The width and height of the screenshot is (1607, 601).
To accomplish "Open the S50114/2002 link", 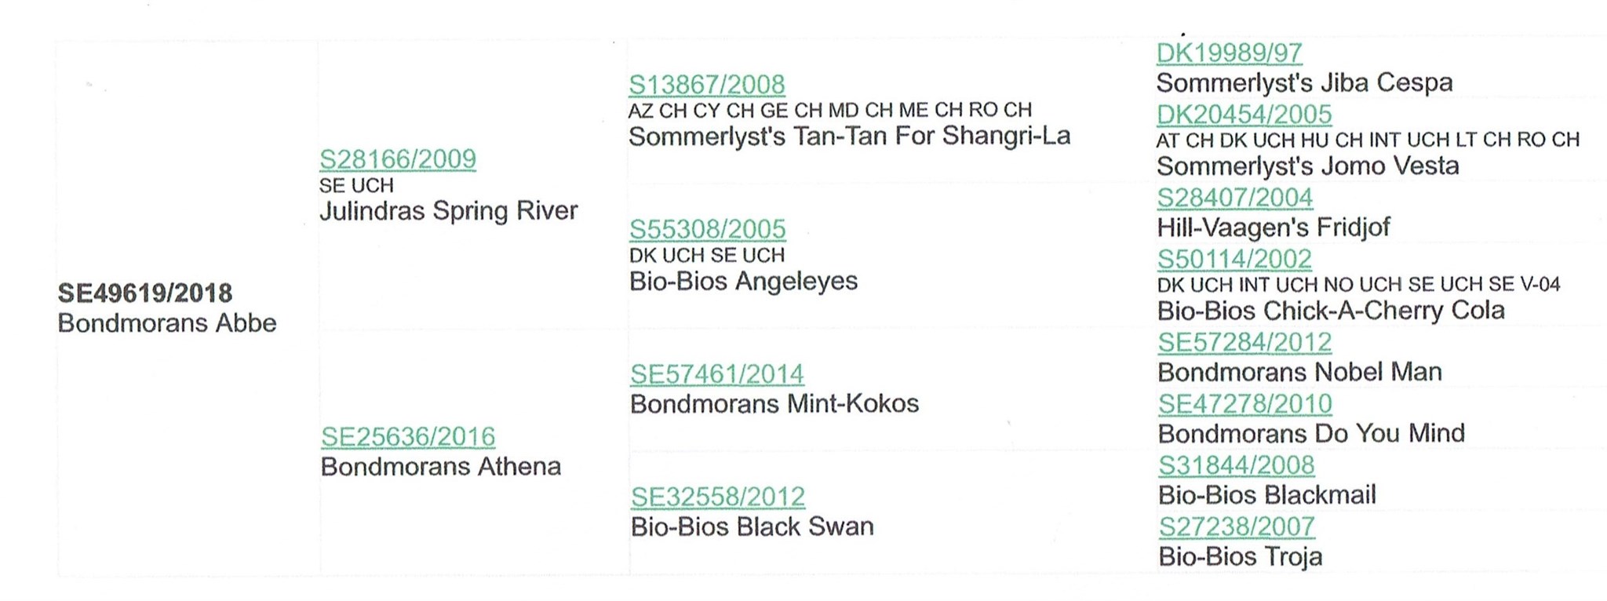I will point(1235,259).
